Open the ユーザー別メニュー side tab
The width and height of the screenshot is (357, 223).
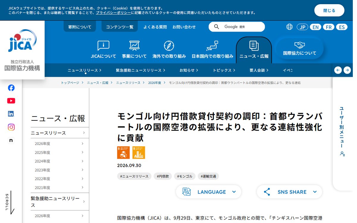click(x=342, y=131)
